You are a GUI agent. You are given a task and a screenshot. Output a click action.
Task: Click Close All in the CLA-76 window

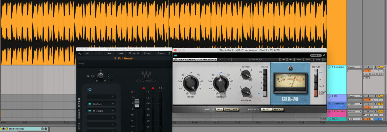(316, 55)
